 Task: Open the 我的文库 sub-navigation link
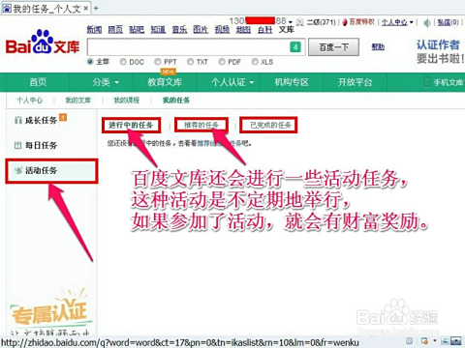(x=78, y=101)
